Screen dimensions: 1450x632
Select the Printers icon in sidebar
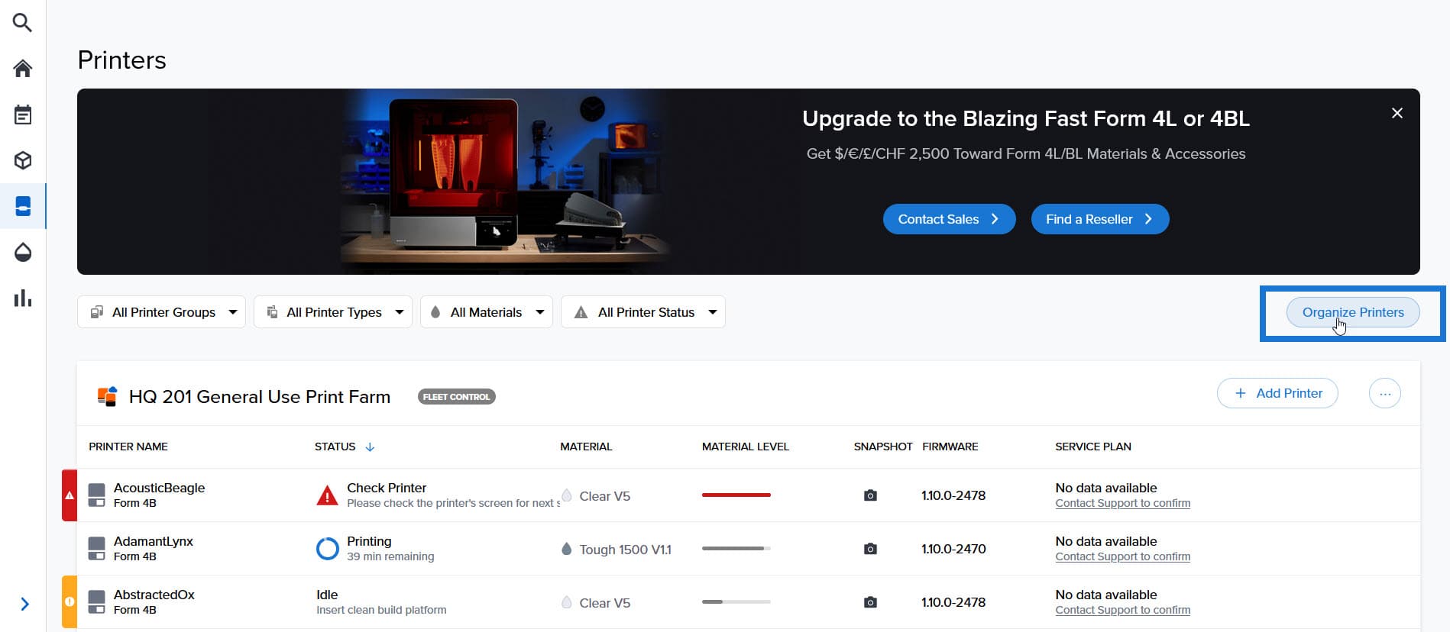pos(23,206)
